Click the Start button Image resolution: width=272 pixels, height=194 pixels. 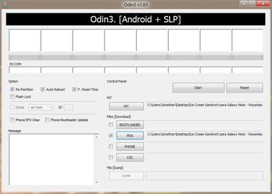198,88
